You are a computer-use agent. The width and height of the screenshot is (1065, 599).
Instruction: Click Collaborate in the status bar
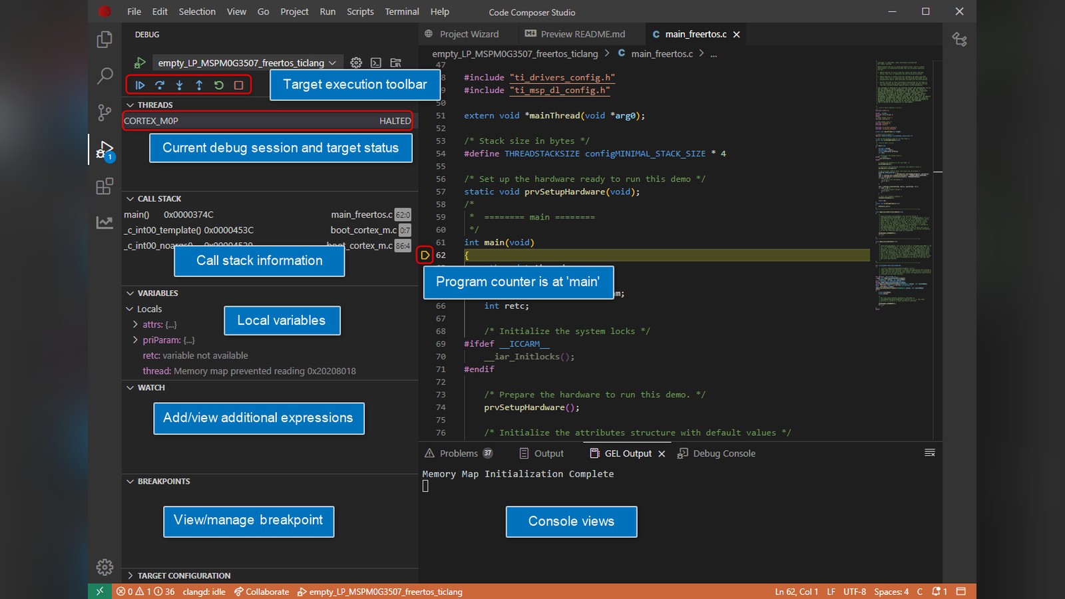point(262,592)
